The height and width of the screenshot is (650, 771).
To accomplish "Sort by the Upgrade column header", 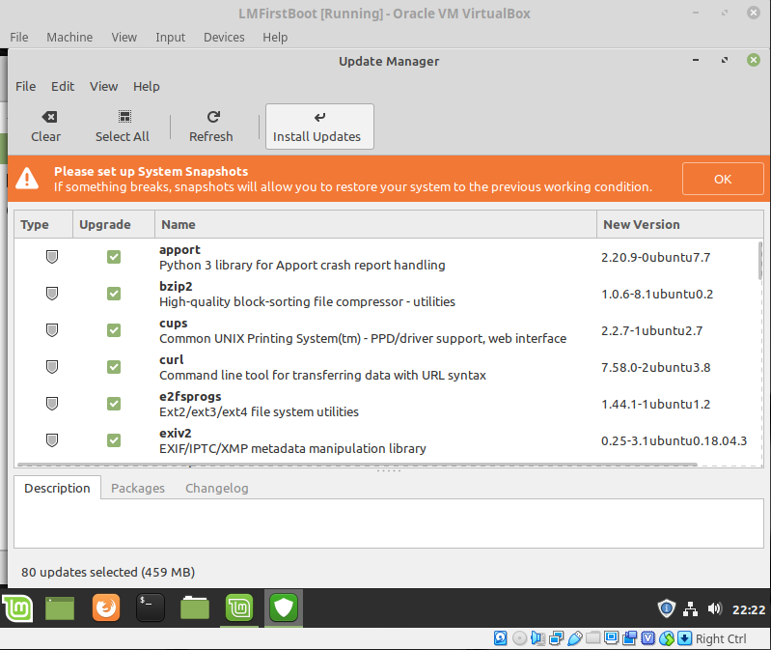I will point(114,224).
